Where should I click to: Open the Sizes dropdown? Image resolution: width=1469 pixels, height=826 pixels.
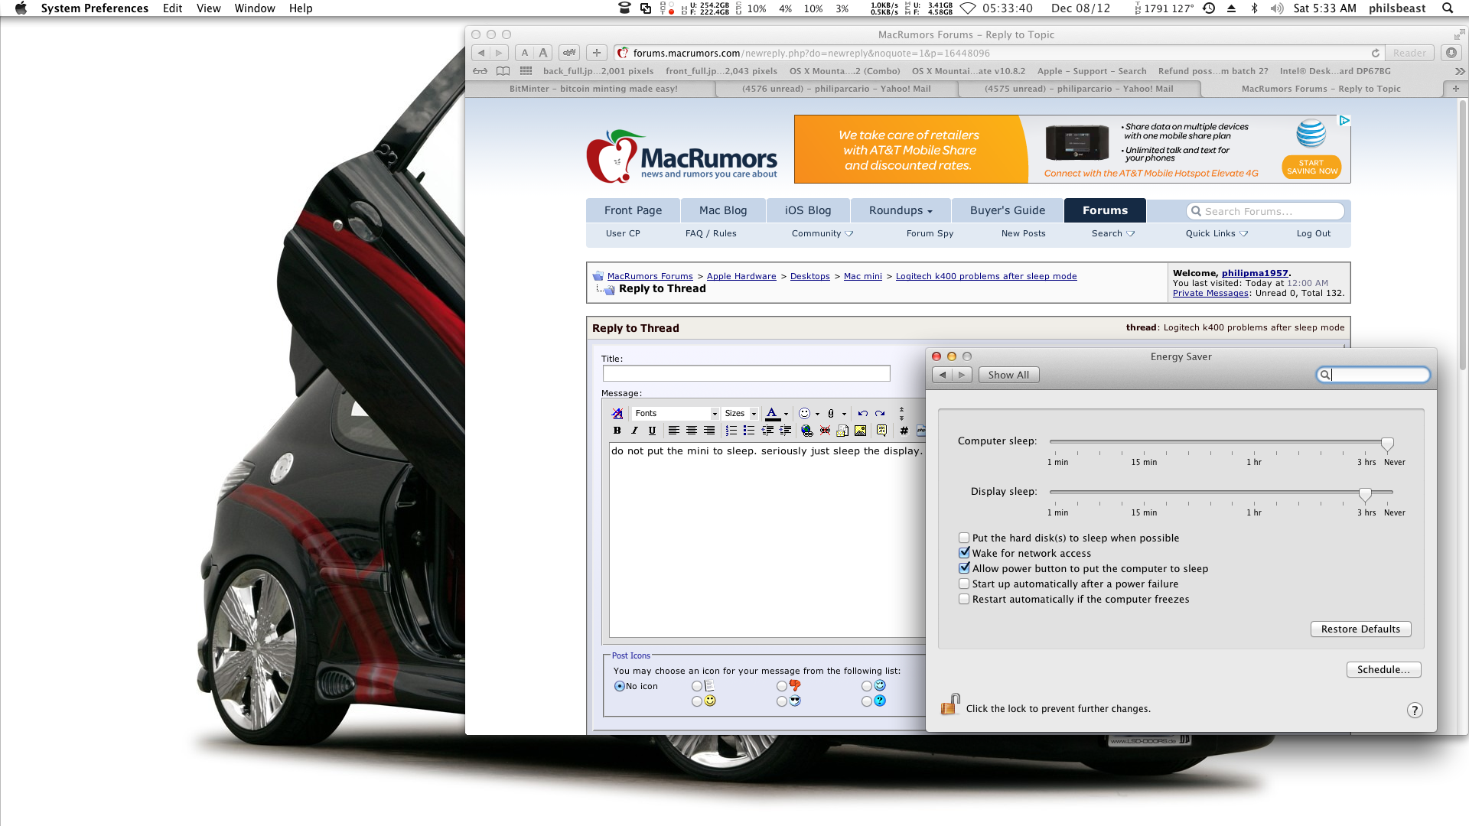click(740, 413)
